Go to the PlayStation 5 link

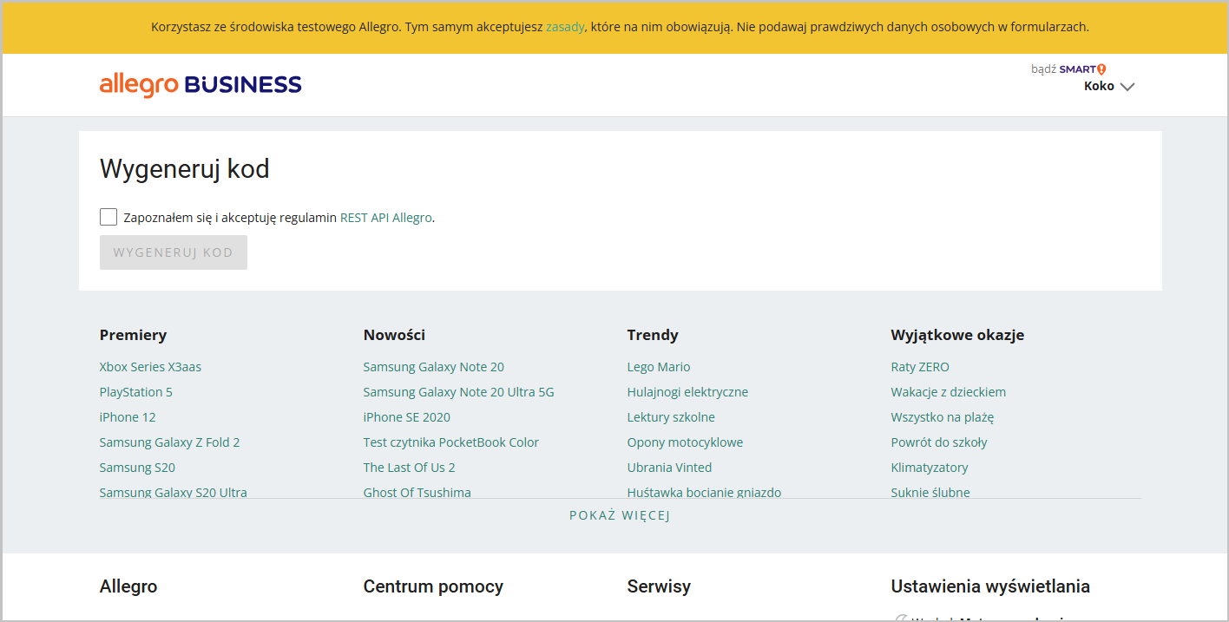coord(136,392)
